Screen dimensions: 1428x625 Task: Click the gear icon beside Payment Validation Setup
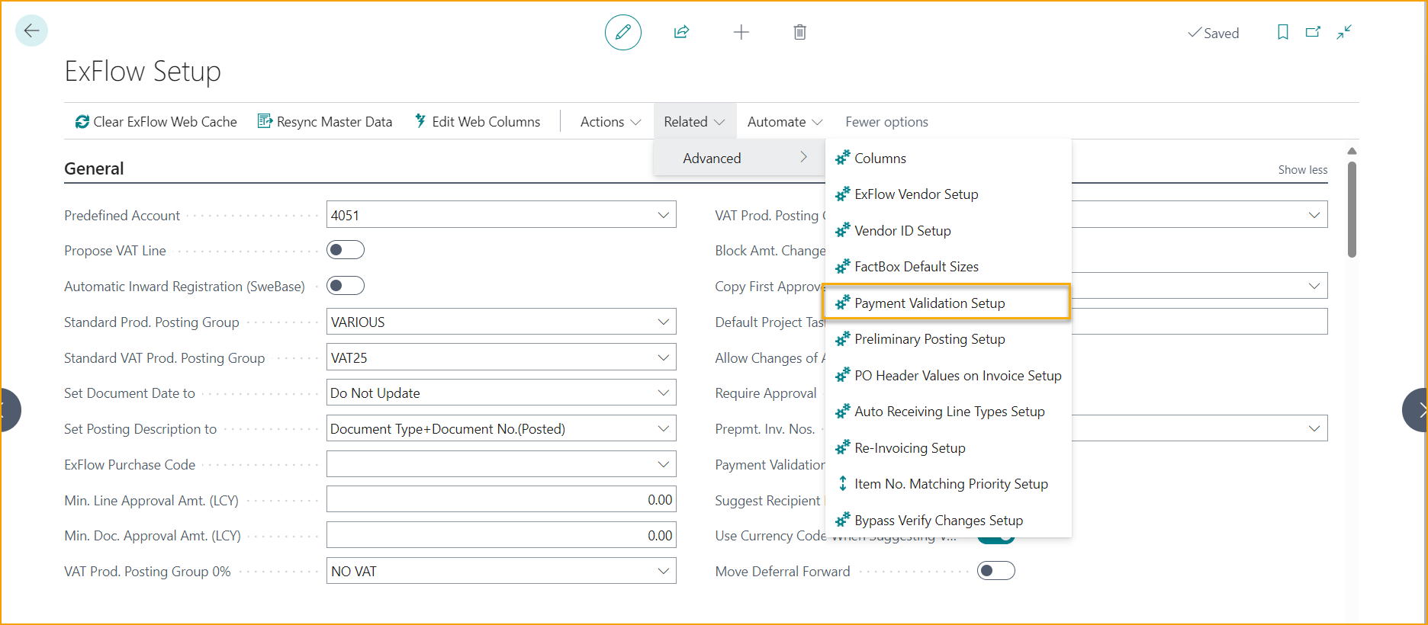[x=842, y=303]
